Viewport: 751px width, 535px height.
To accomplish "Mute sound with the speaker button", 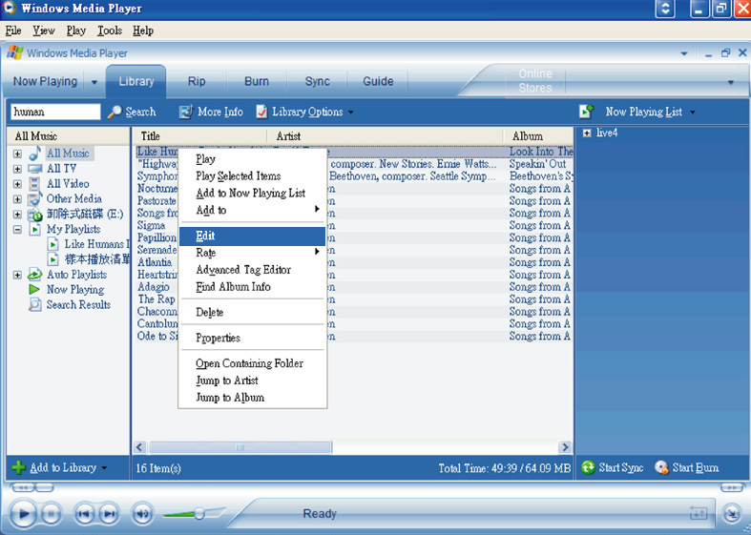I will [142, 514].
